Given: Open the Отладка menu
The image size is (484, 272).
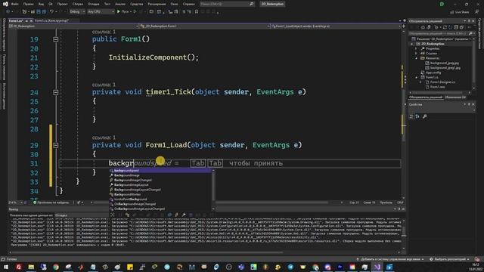Looking at the screenshot, I should (x=93, y=4).
